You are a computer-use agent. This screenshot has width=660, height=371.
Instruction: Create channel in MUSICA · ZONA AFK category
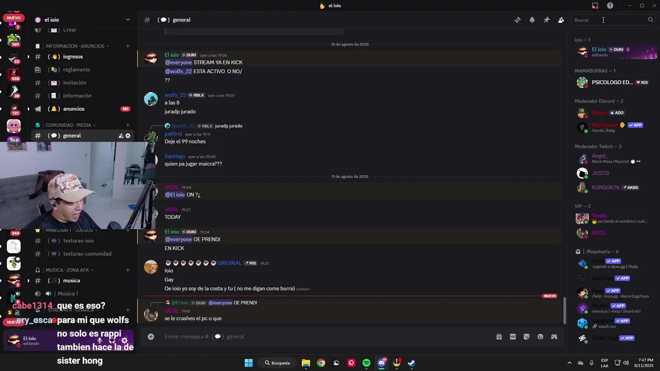[x=128, y=270]
